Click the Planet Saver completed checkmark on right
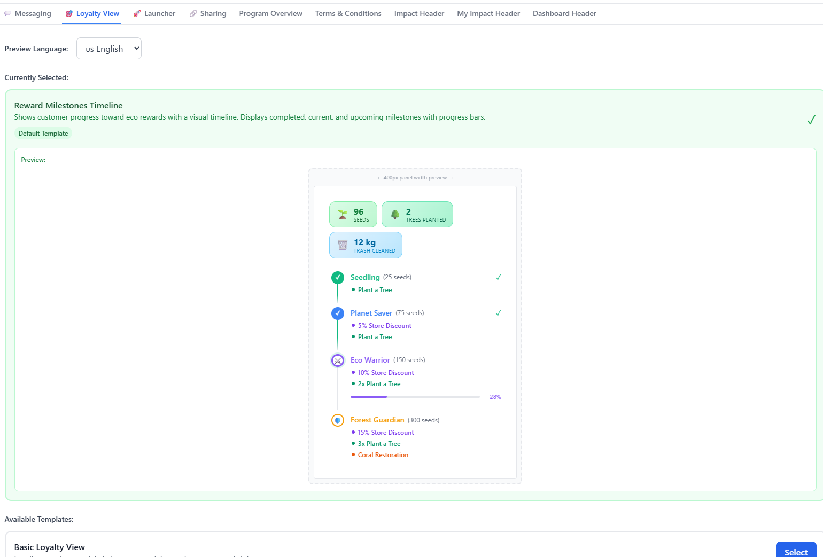The height and width of the screenshot is (557, 823). [498, 313]
